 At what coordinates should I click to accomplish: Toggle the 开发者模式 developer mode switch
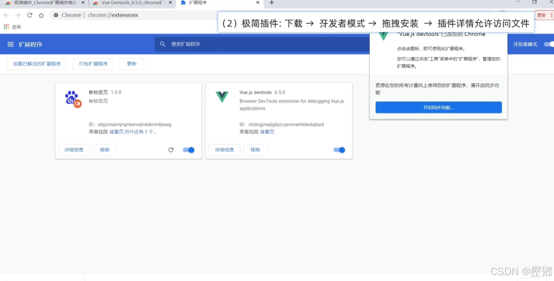tap(549, 44)
